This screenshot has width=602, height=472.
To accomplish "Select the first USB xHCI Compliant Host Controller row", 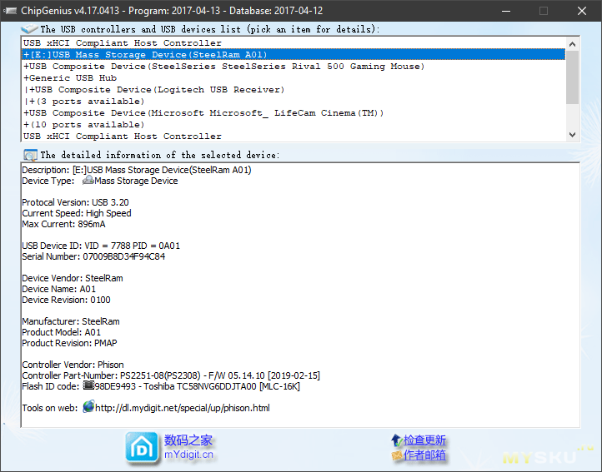I will click(293, 43).
